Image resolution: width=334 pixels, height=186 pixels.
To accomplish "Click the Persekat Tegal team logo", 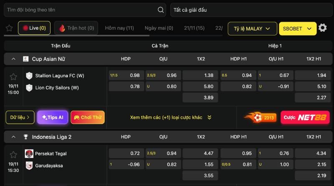I will 29,153.
